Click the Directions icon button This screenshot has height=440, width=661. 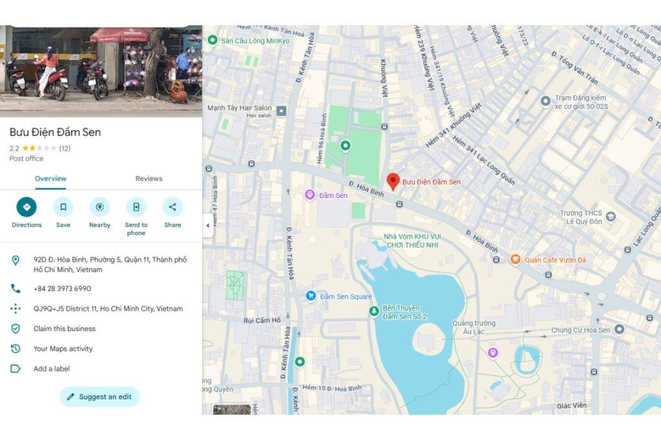(26, 207)
